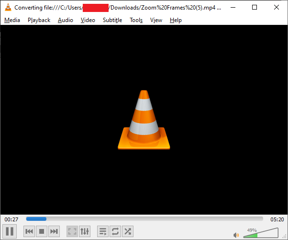The height and width of the screenshot is (240, 288).
Task: Toggle loop repeat mode
Action: [x=115, y=232]
